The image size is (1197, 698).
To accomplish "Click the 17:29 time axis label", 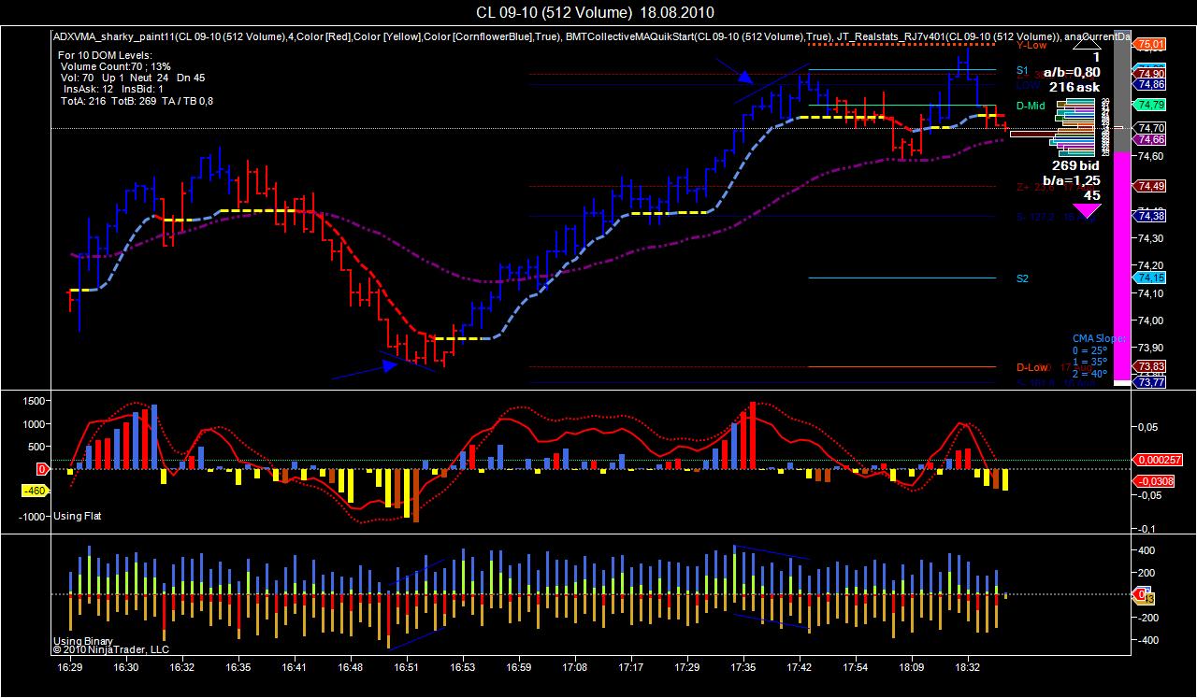I will (x=687, y=668).
